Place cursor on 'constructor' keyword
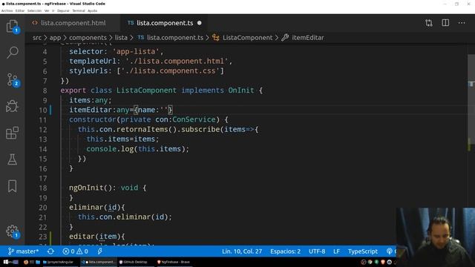Image resolution: width=475 pixels, height=267 pixels. (92, 119)
